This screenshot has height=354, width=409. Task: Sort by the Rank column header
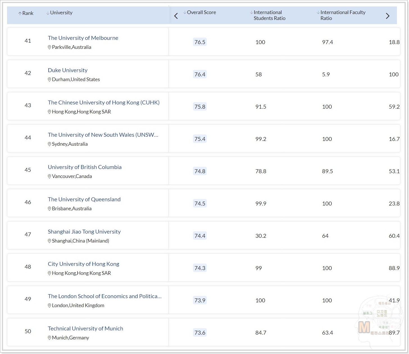pos(26,13)
